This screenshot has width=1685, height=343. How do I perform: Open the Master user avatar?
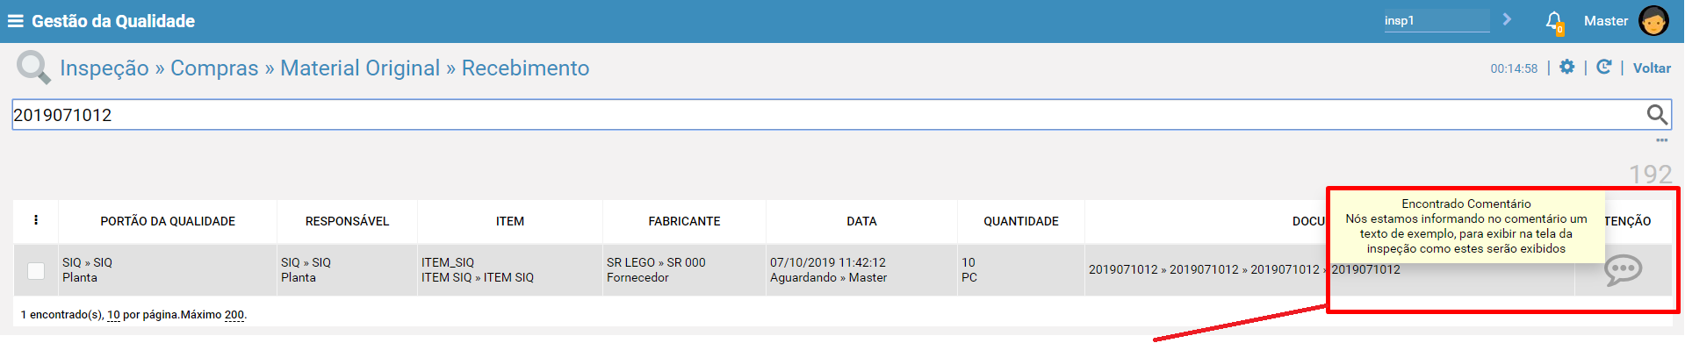click(1653, 21)
